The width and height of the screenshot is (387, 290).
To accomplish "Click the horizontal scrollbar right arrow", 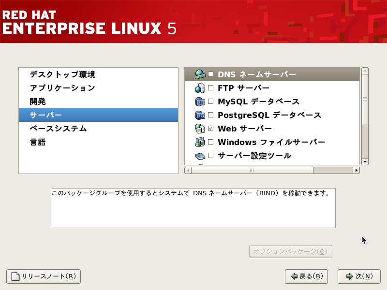I will pyautogui.click(x=356, y=171).
